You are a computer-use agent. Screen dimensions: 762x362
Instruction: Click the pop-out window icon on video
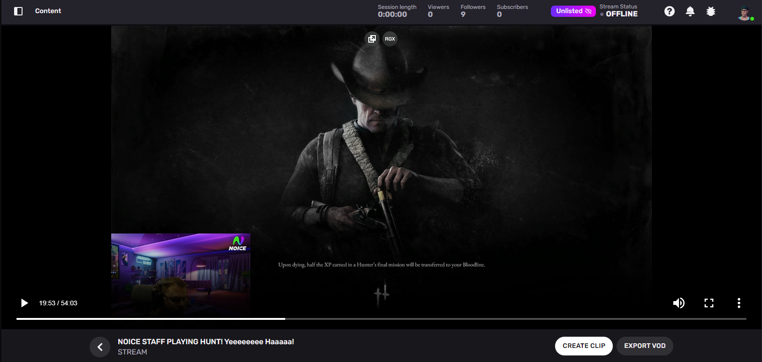pyautogui.click(x=372, y=39)
